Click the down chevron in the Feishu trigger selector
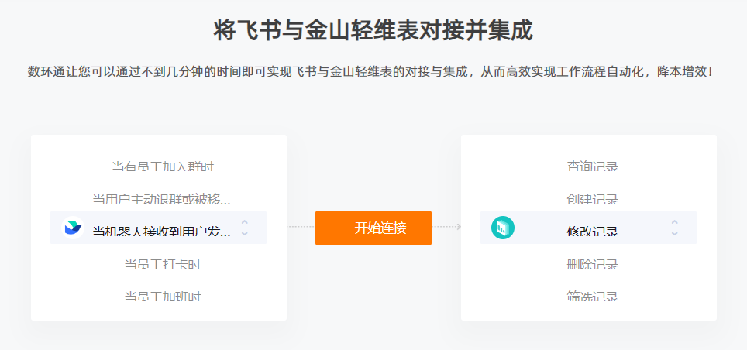This screenshot has height=350, width=747. coord(244,233)
